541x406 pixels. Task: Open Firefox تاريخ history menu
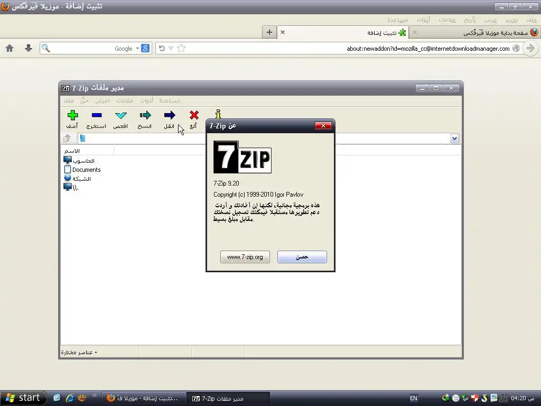coord(470,20)
